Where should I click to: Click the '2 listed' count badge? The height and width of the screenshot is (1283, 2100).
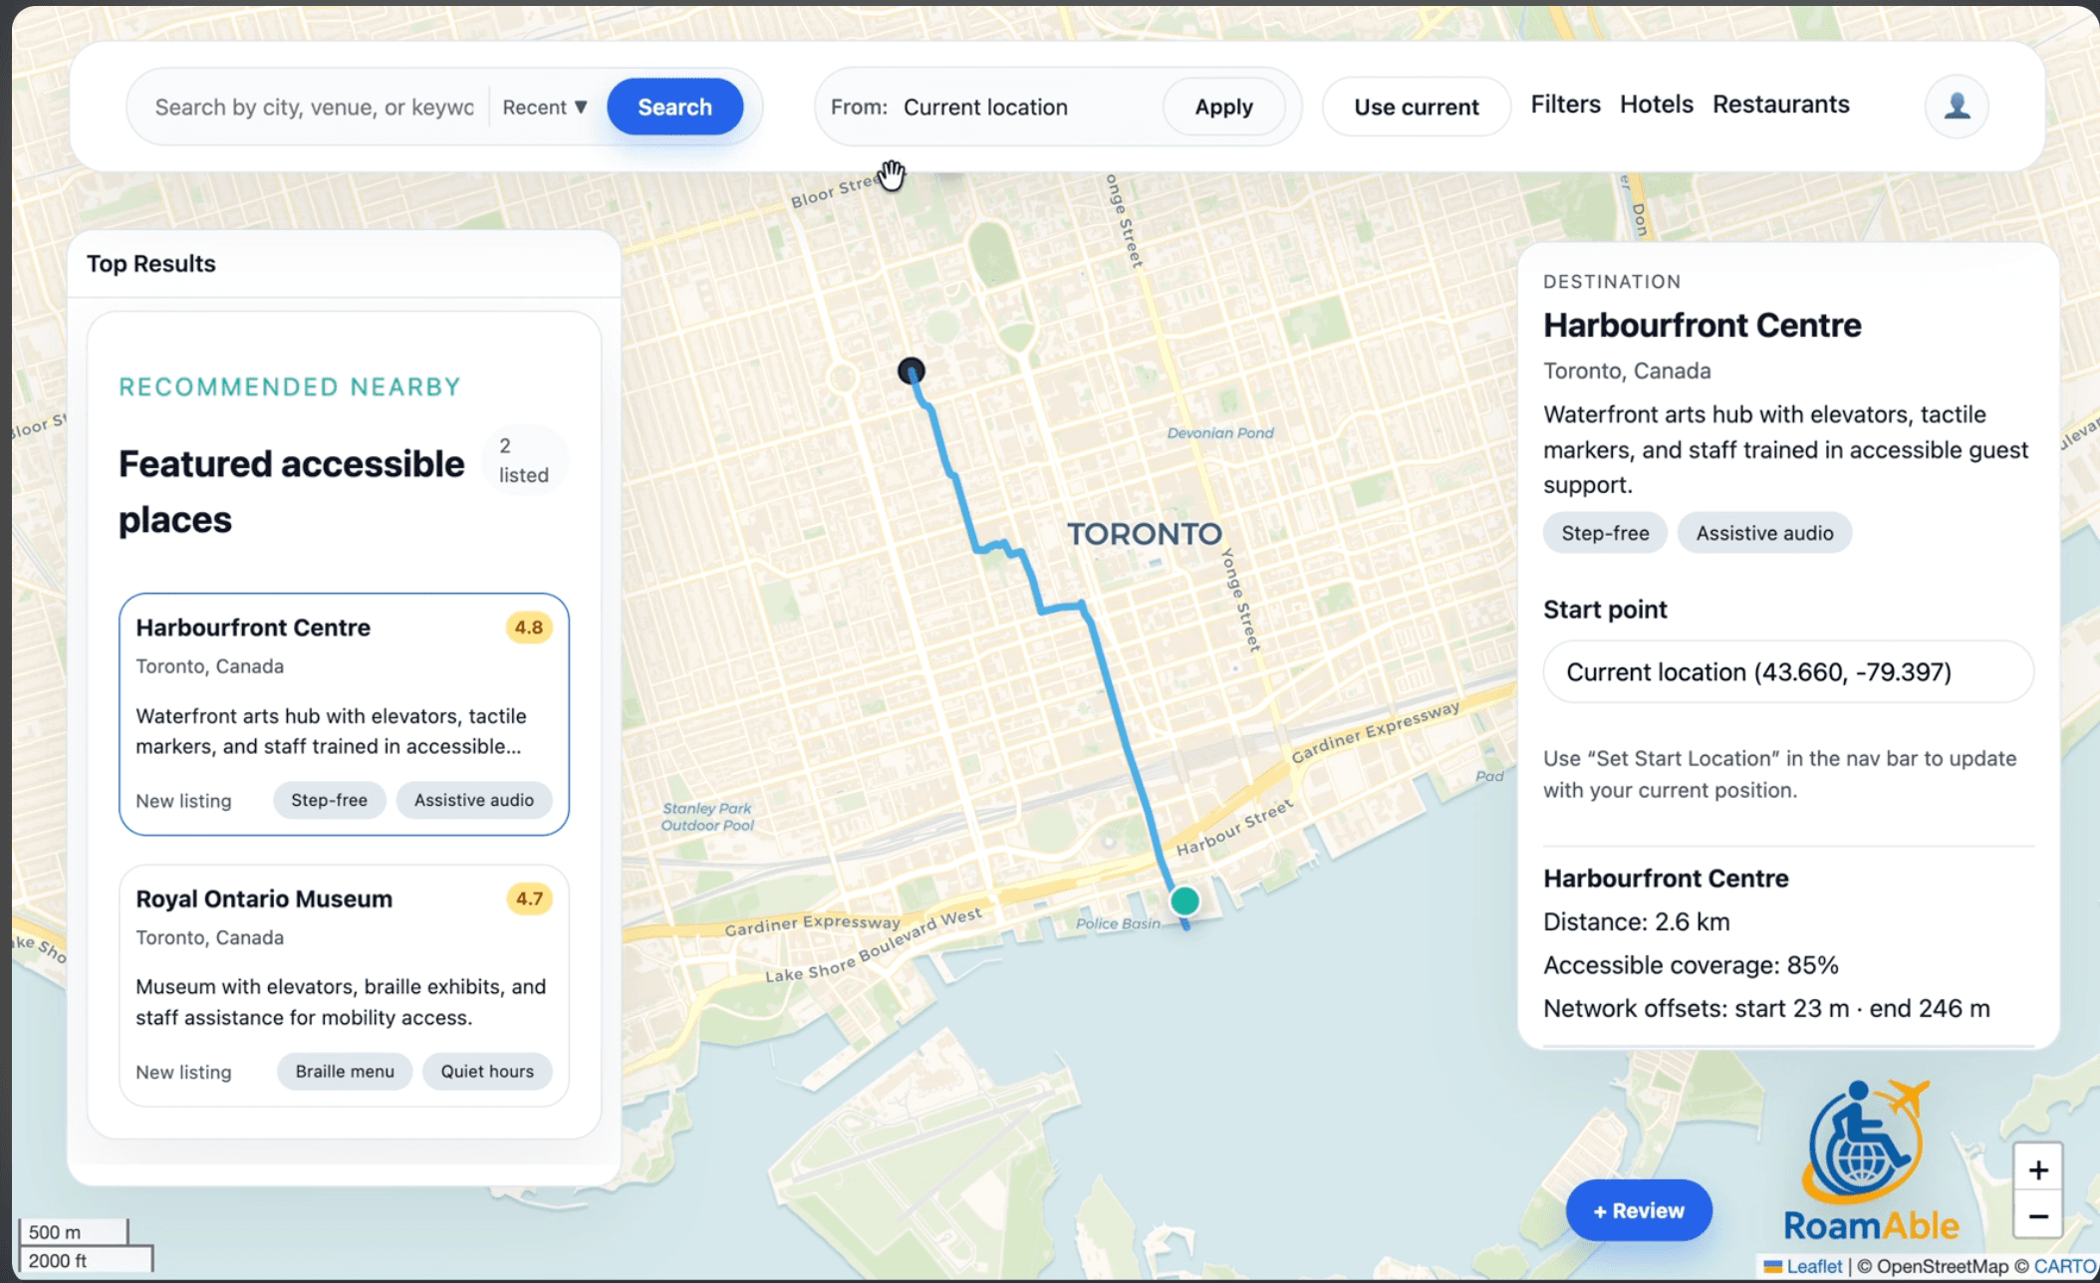pyautogui.click(x=524, y=460)
